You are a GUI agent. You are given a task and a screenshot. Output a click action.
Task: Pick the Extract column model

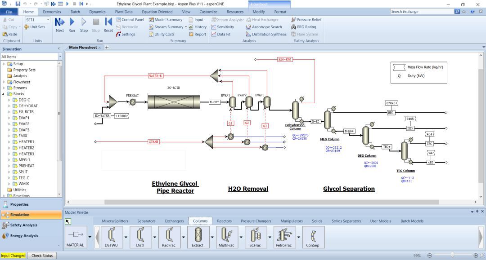click(x=198, y=237)
